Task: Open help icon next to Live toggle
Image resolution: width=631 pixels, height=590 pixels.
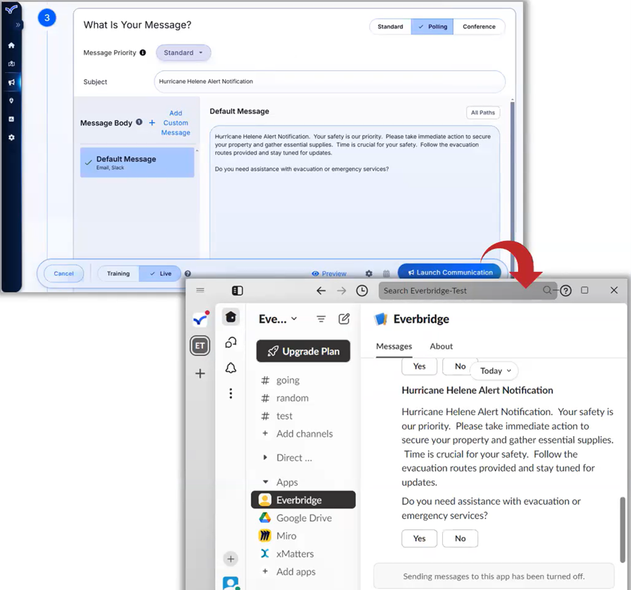Action: tap(187, 273)
